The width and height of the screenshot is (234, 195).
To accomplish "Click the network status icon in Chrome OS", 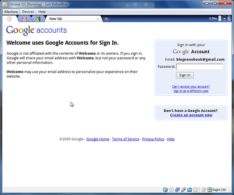I will [224, 19].
